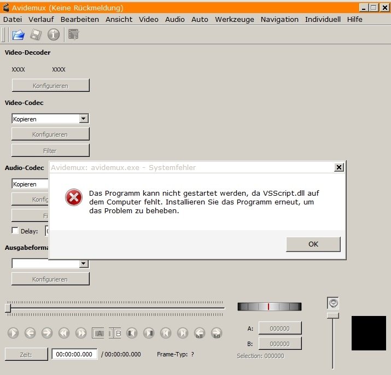The image size is (391, 375).
Task: Jump to previous keyframe rewind button
Action: click(x=64, y=333)
